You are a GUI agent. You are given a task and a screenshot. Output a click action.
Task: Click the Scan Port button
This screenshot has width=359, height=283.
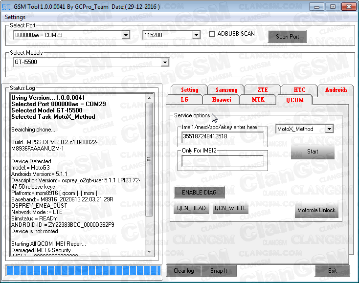point(287,37)
